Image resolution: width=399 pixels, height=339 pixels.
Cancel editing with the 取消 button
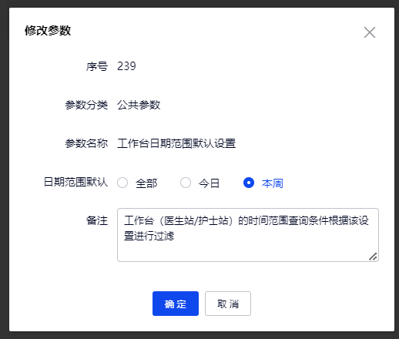pos(228,304)
